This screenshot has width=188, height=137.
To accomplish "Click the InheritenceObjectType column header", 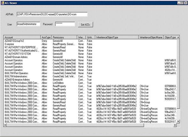I will (x=117, y=38).
